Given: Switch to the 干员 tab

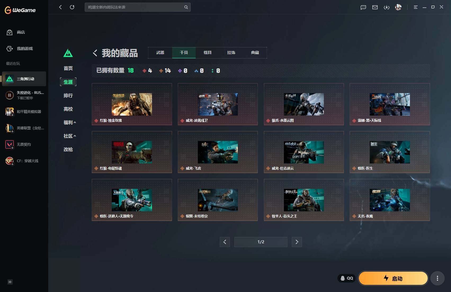Looking at the screenshot, I should 184,53.
